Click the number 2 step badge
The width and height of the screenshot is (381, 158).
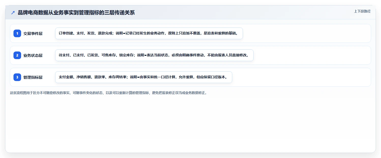click(17, 55)
